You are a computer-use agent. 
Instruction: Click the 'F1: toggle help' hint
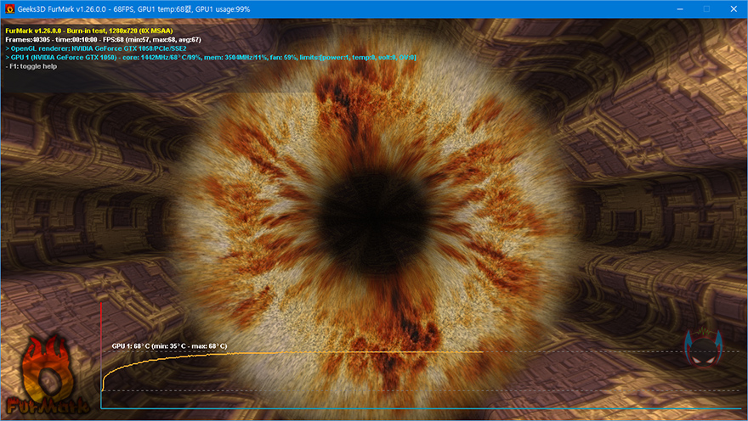[31, 66]
